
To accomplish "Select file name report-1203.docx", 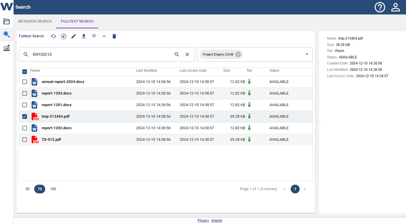I will coord(57,93).
